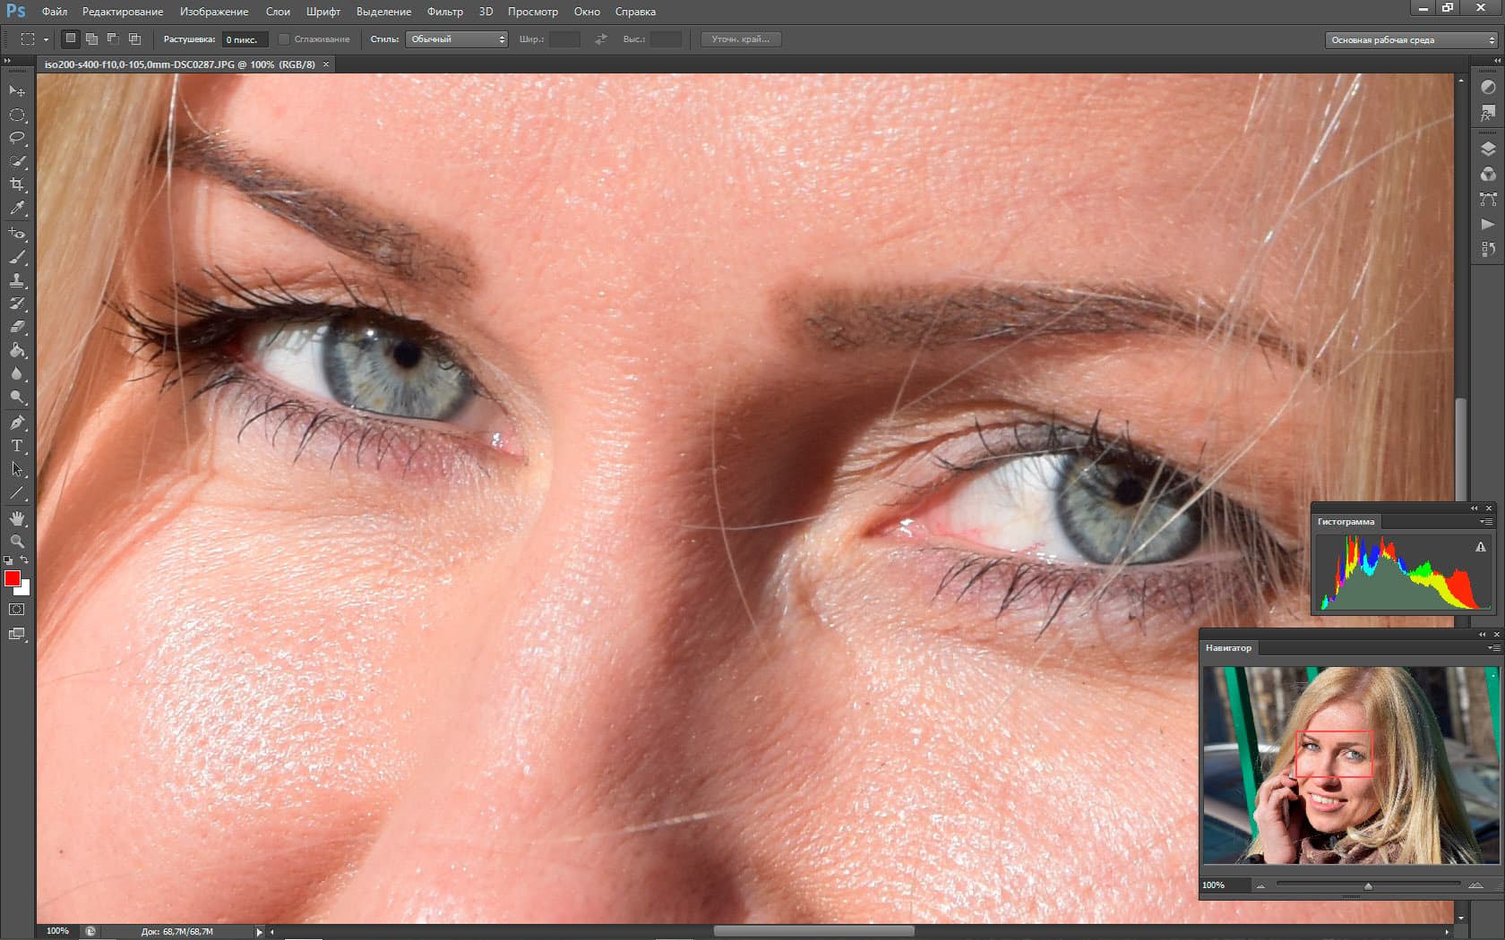Enable the Сглаживание checkbox
This screenshot has height=940, width=1505.
284,39
